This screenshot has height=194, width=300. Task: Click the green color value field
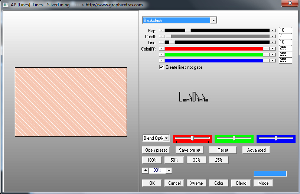[x=285, y=54]
